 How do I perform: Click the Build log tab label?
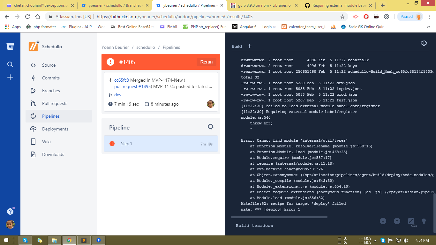coord(237,46)
